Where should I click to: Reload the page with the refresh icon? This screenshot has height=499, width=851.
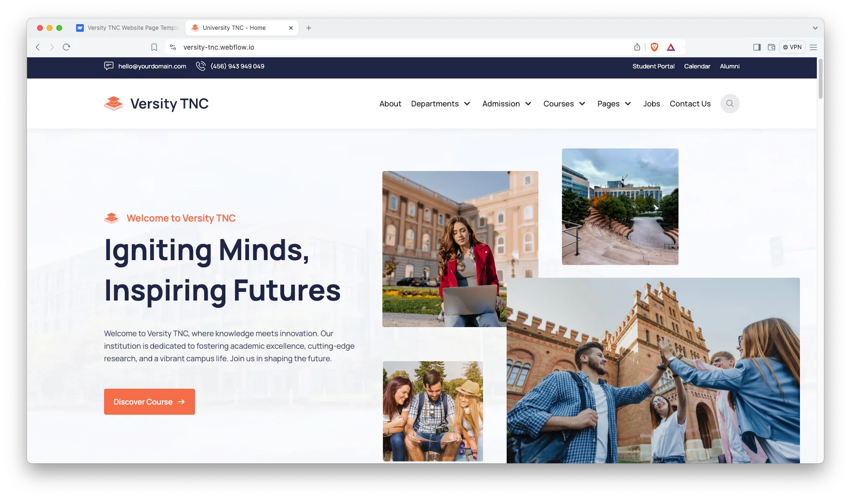66,47
